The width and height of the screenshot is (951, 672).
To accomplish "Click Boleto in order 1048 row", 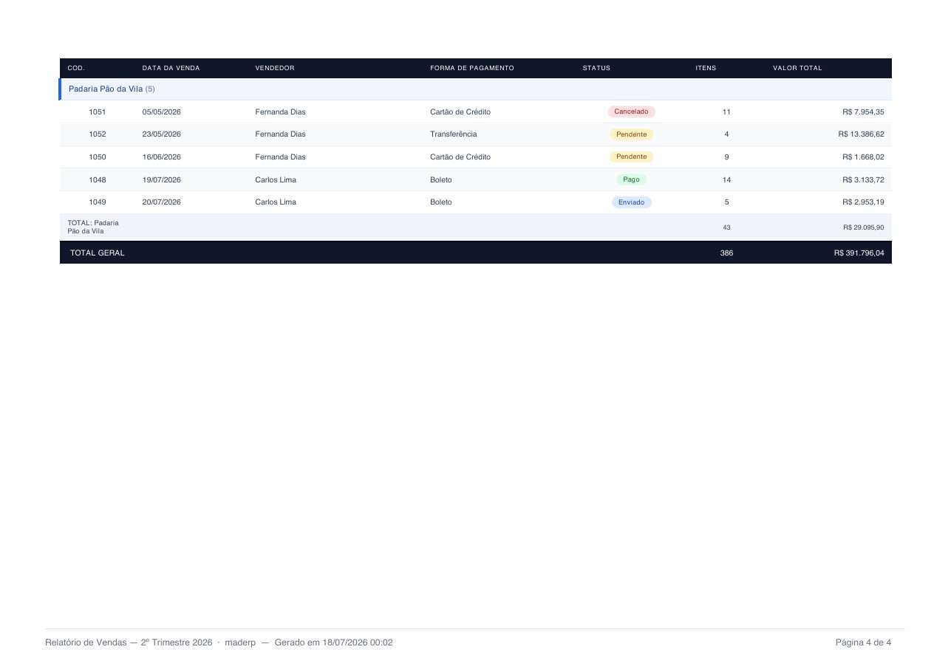I will 441,180.
